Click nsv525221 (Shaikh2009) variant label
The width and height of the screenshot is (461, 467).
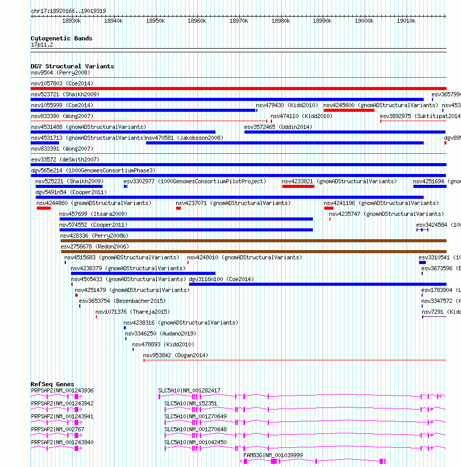(x=69, y=181)
